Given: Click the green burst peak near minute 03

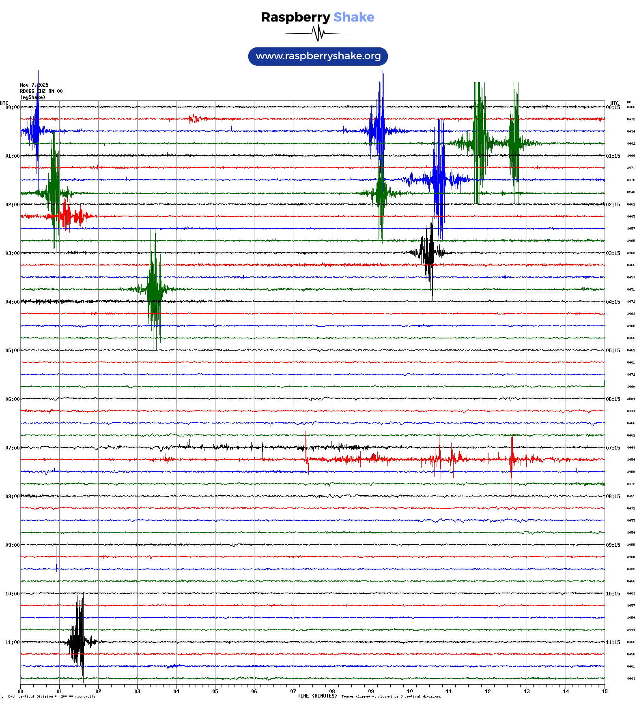Looking at the screenshot, I should [x=154, y=289].
